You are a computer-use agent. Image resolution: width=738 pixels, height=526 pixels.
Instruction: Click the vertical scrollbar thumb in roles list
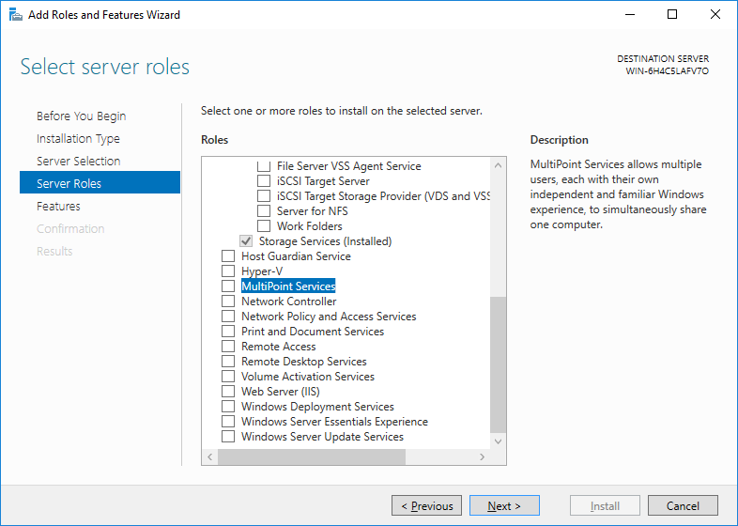(x=498, y=364)
